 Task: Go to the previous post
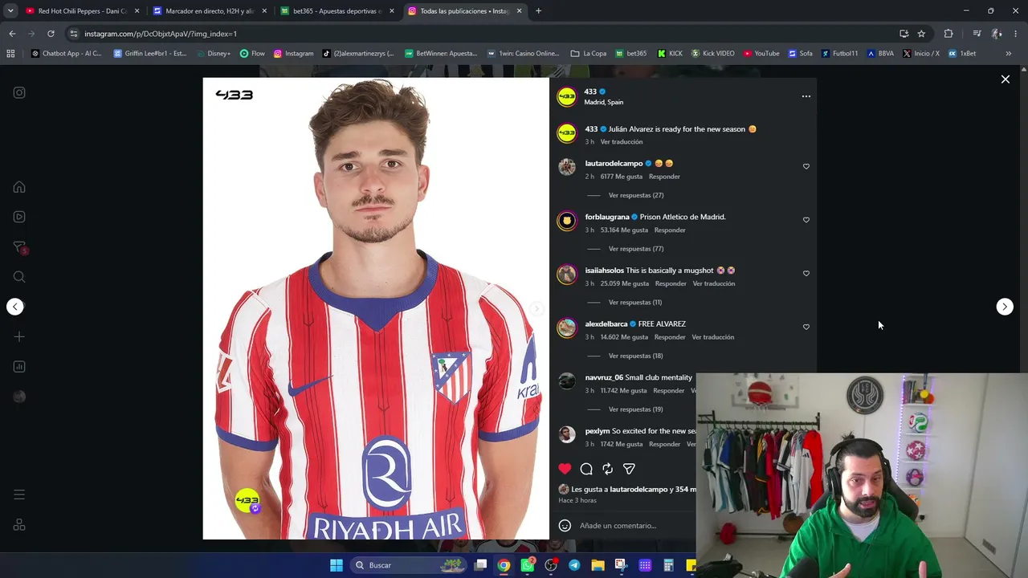coord(15,307)
